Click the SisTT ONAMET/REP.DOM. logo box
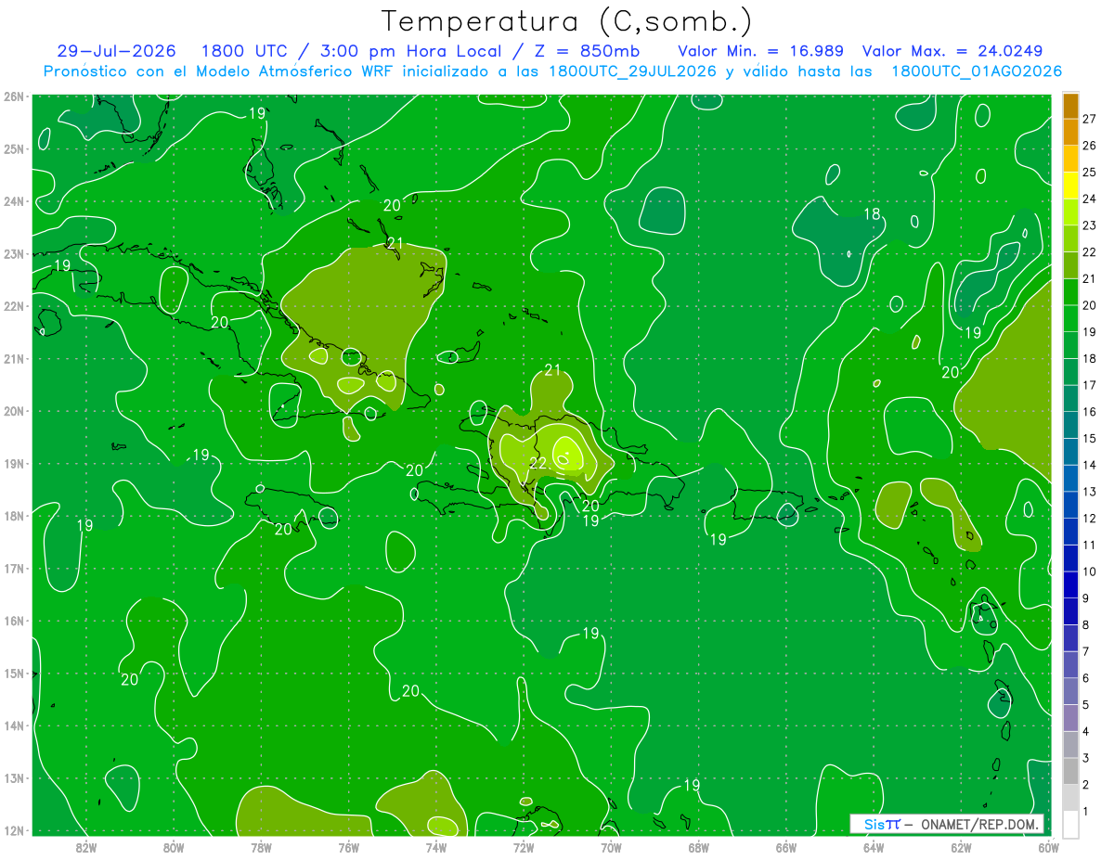 click(948, 824)
